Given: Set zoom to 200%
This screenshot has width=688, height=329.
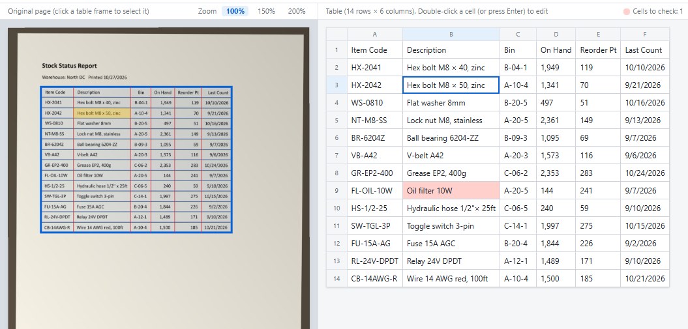Looking at the screenshot, I should tap(297, 11).
